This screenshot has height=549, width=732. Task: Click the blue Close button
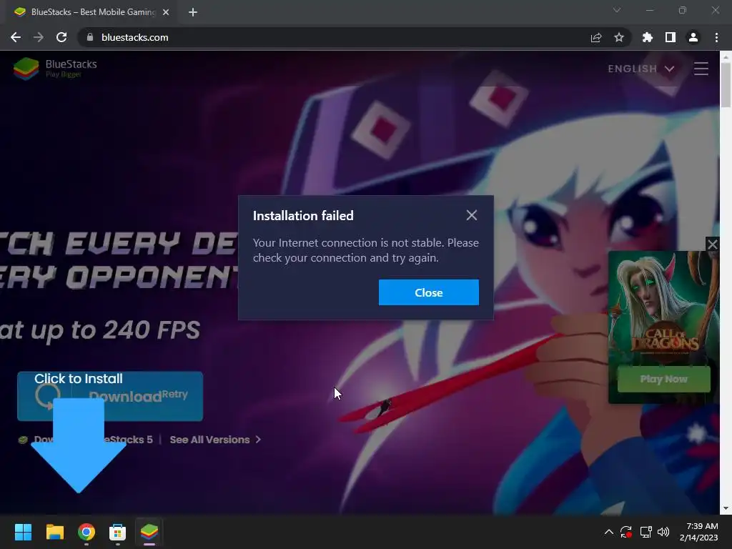click(x=429, y=292)
